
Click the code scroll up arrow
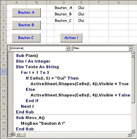[x=133, y=56]
